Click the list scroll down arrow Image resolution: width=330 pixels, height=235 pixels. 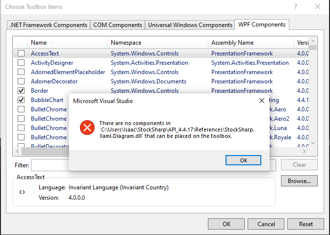point(313,143)
